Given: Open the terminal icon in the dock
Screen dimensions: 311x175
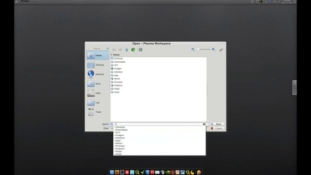Looking at the screenshot, I should click(122, 172).
